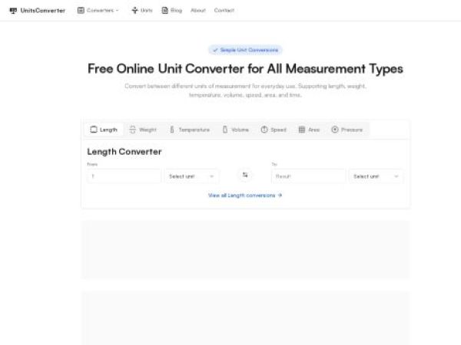The width and height of the screenshot is (461, 345).
Task: Click the Weight scale icon
Action: (133, 130)
